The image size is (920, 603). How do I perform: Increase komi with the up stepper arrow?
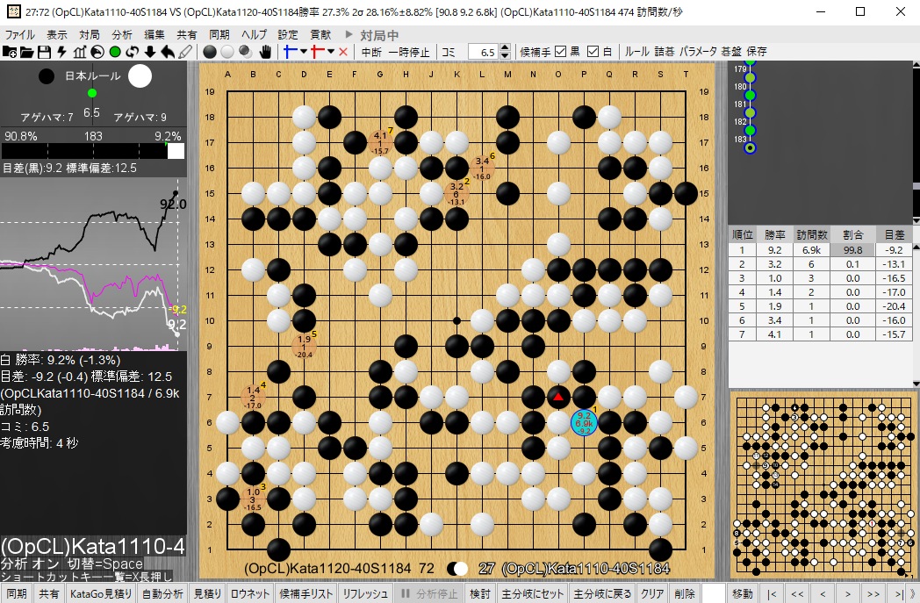(505, 47)
